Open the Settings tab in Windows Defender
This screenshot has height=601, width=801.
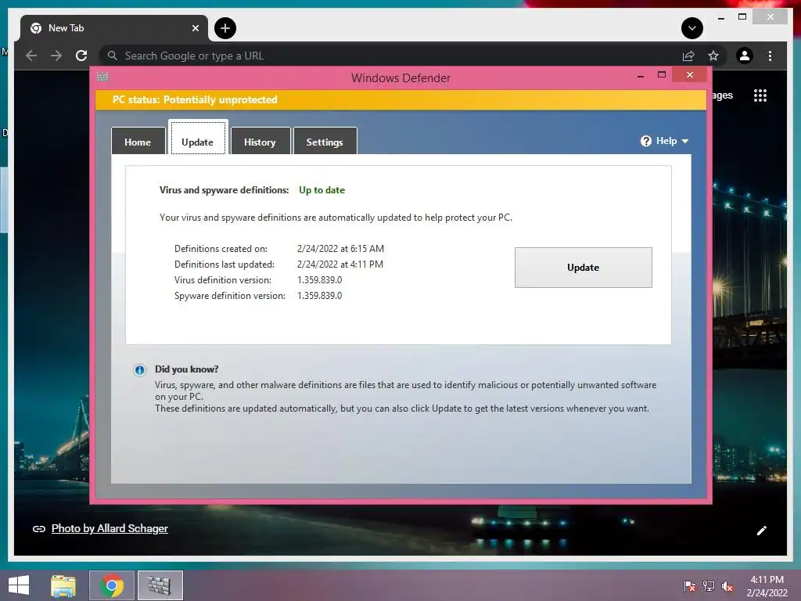325,142
